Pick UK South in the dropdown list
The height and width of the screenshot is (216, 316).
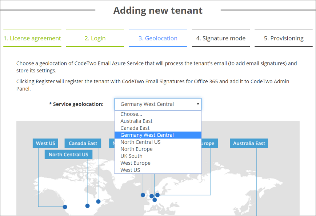(x=158, y=156)
